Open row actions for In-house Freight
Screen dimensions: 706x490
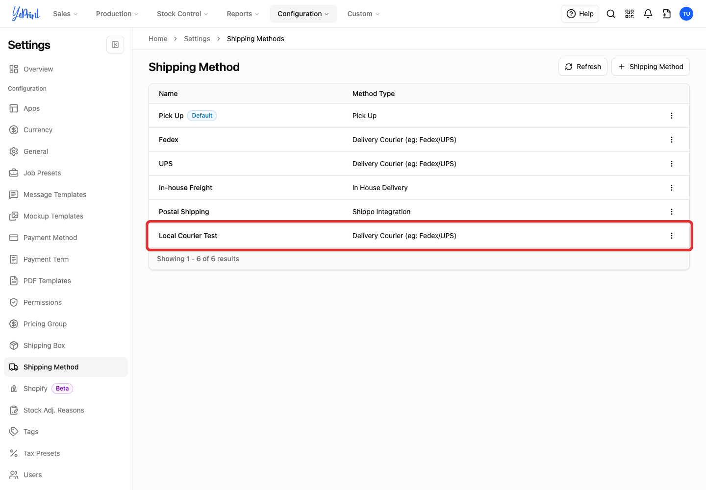pyautogui.click(x=672, y=188)
